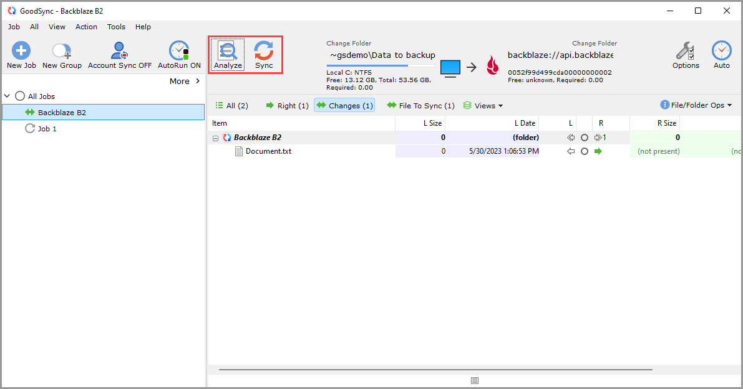Image resolution: width=743 pixels, height=389 pixels.
Task: Select Job 1 in the job tree
Action: (47, 129)
